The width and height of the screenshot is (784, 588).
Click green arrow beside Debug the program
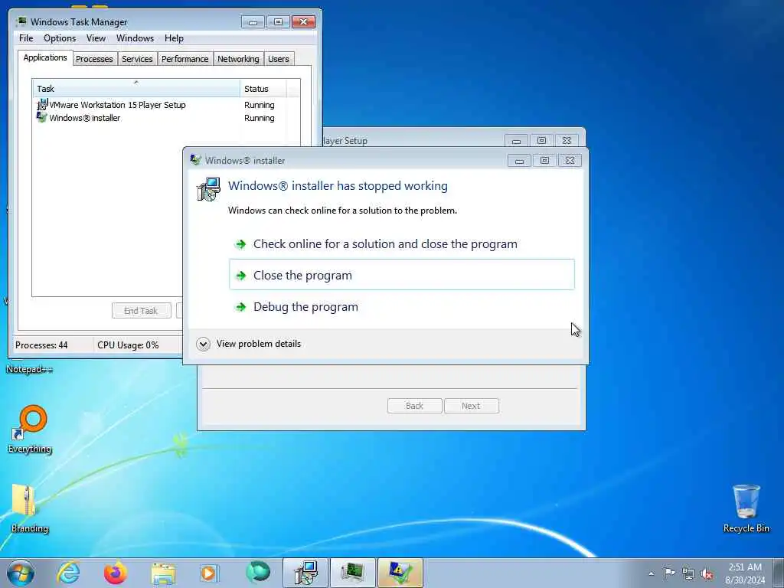pos(241,307)
